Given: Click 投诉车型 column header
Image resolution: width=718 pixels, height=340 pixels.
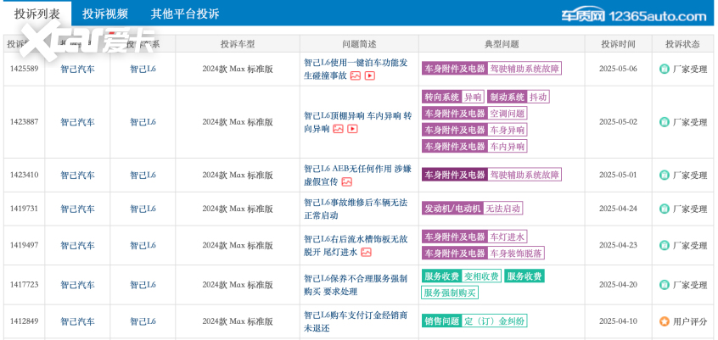Looking at the screenshot, I should coord(238,44).
